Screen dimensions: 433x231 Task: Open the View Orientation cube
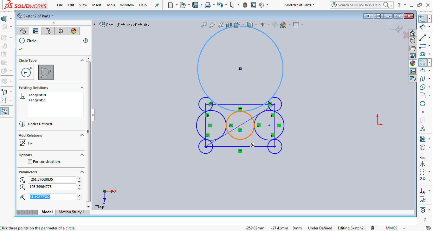click(237, 25)
